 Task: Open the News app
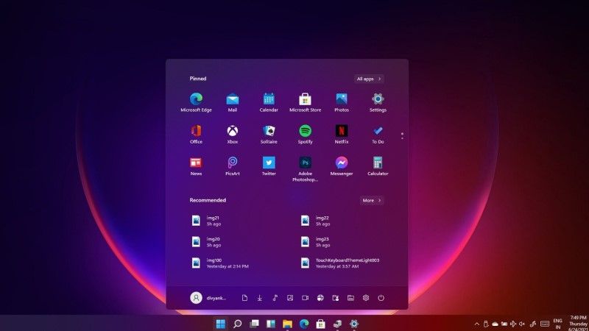point(196,166)
